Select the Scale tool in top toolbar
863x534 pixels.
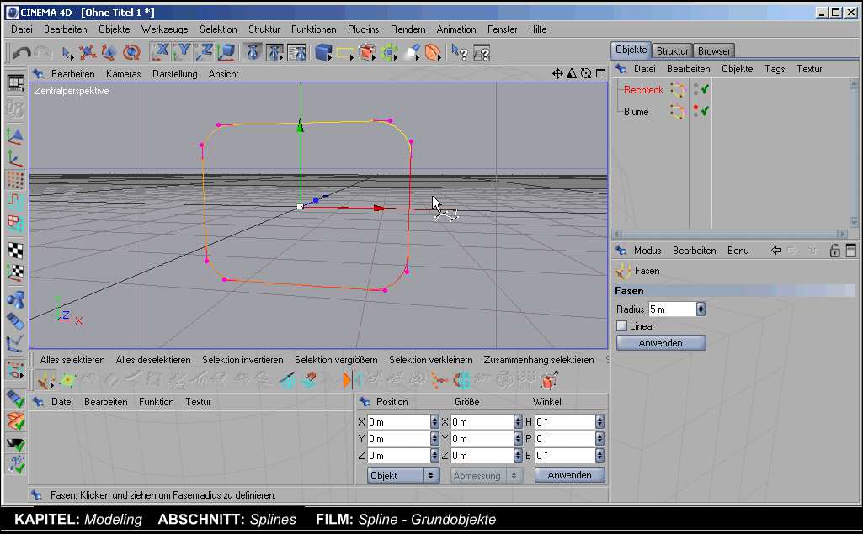109,52
